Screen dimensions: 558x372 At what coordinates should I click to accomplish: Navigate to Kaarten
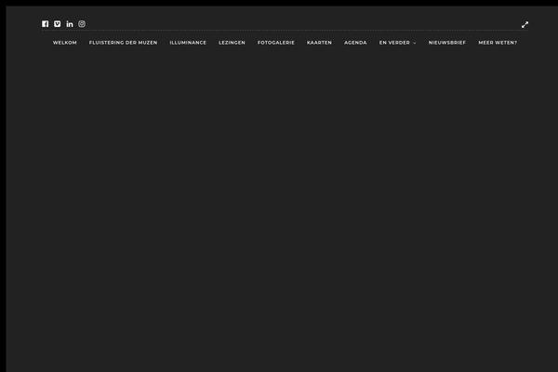tap(319, 43)
